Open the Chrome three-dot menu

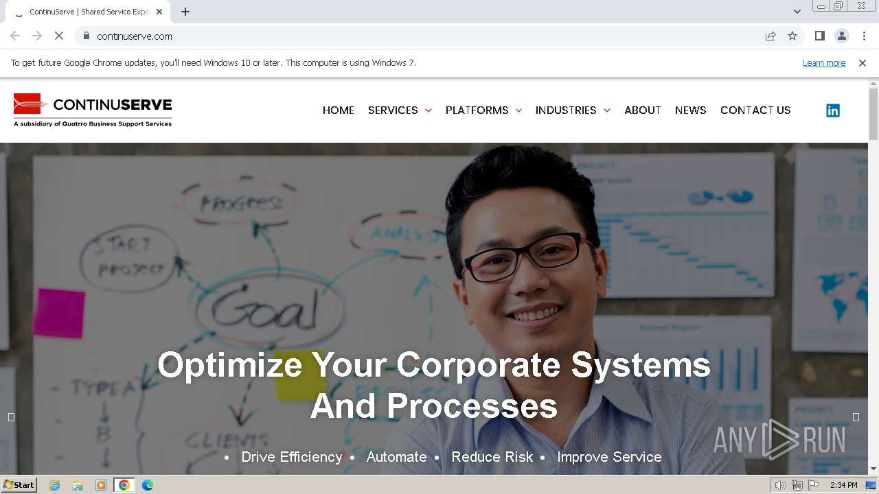tap(864, 36)
